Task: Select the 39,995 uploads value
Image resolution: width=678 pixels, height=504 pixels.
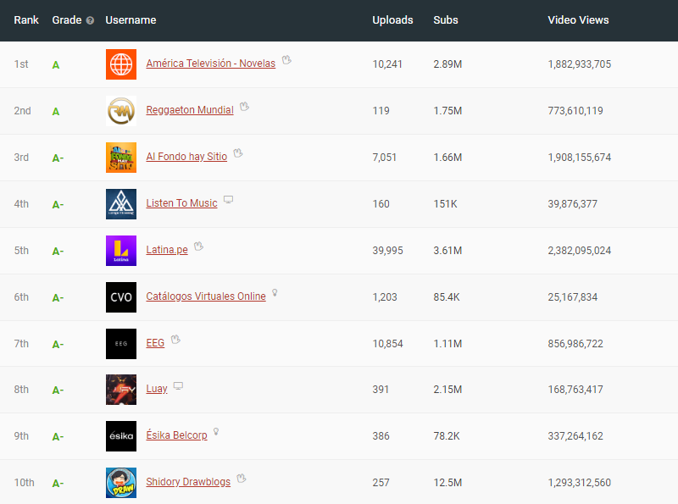Action: pyautogui.click(x=388, y=251)
